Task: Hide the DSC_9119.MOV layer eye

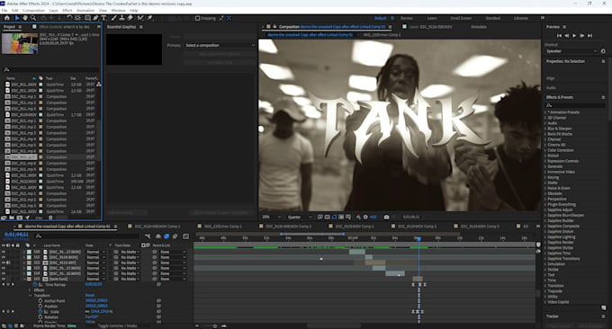Action: (4, 257)
